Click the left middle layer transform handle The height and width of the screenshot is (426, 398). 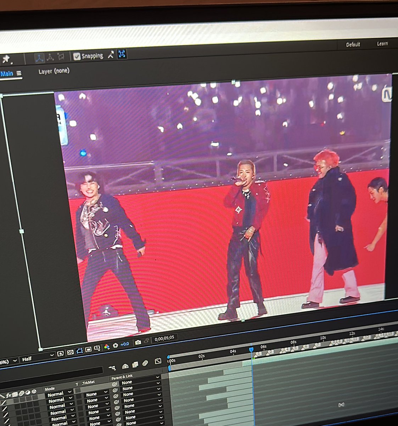(x=21, y=231)
